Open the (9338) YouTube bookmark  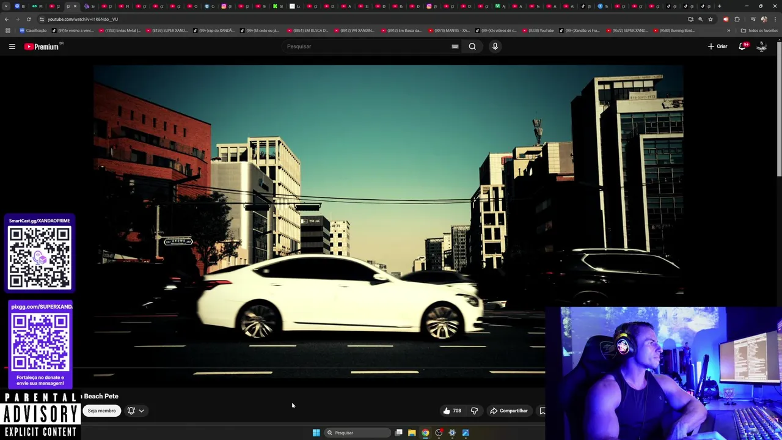coord(538,31)
